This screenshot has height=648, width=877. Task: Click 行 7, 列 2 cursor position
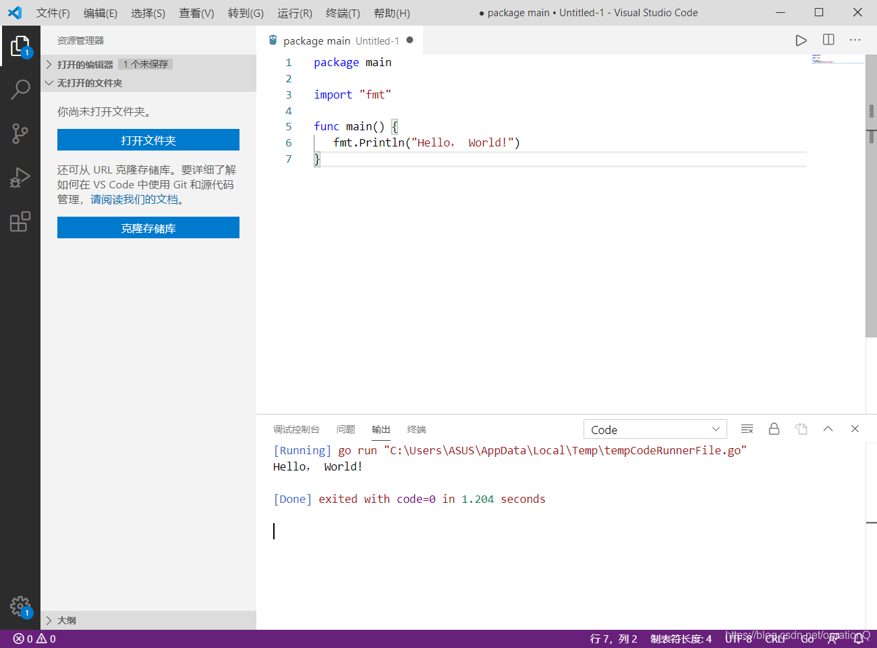click(613, 639)
